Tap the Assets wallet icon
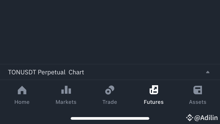This screenshot has height=124, width=220. tap(198, 90)
